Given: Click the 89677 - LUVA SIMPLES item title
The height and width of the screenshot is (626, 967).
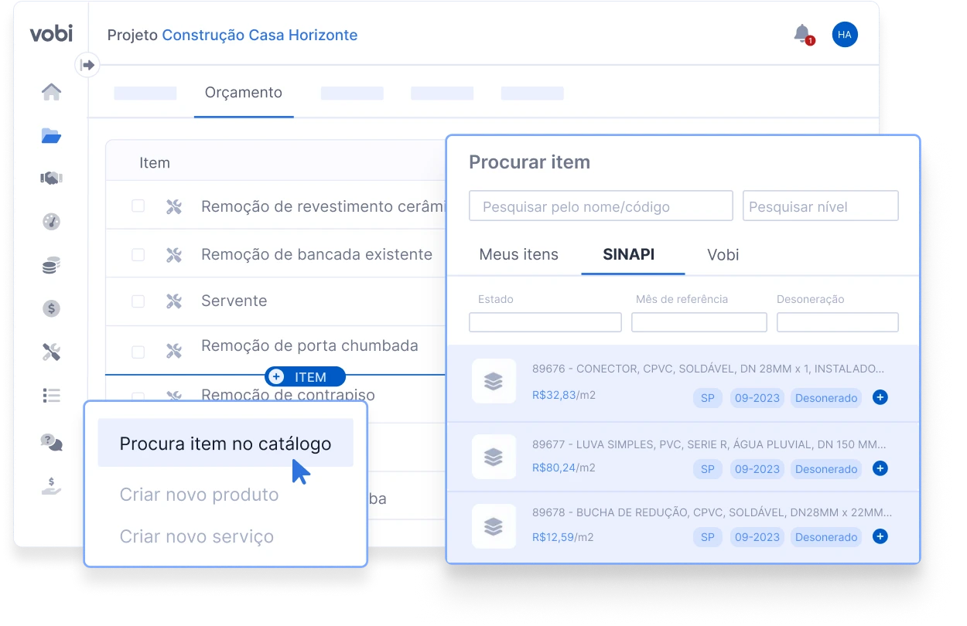Looking at the screenshot, I should click(x=709, y=444).
